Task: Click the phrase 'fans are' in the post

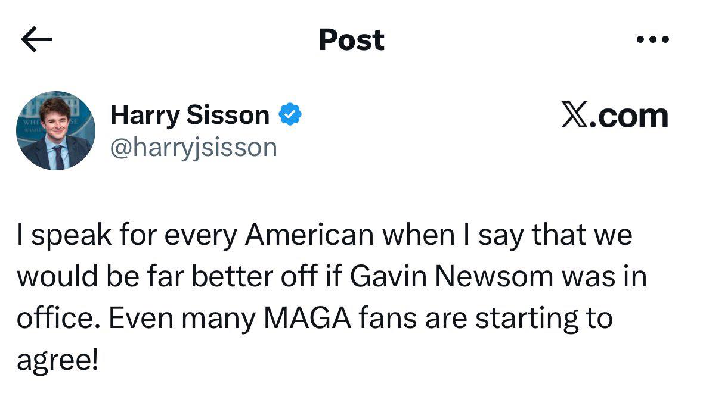Action: [413, 319]
